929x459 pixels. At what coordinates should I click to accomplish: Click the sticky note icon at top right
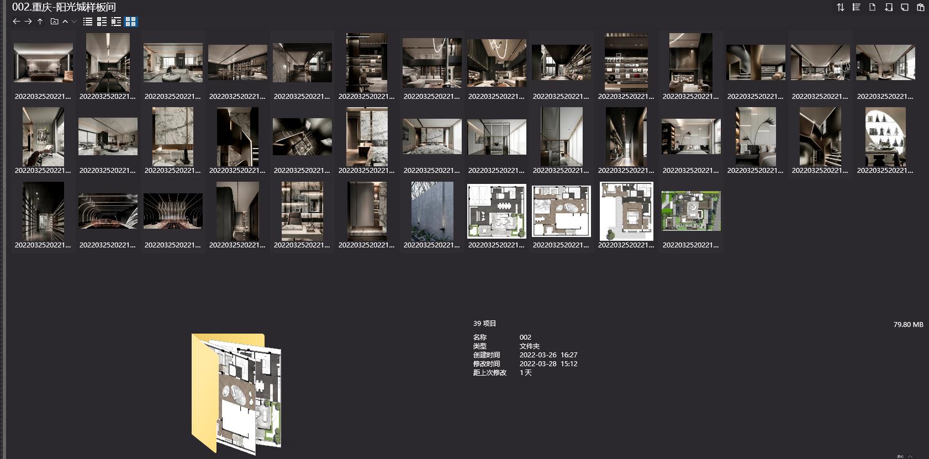pyautogui.click(x=905, y=7)
